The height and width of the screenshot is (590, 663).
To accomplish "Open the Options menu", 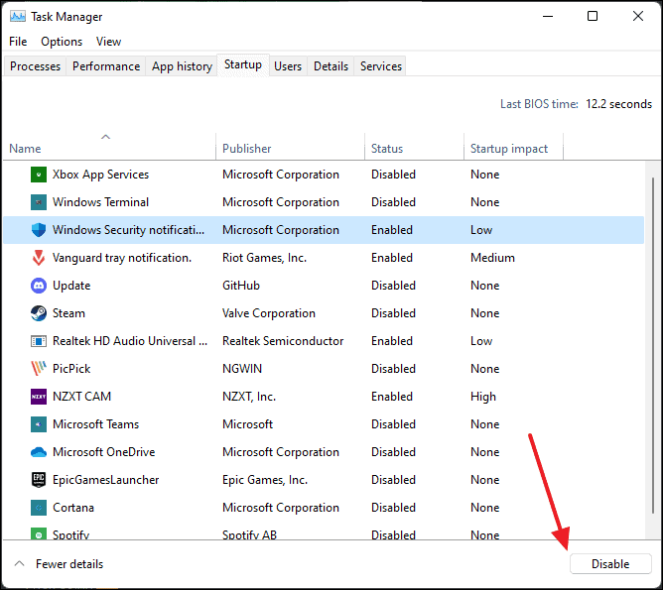I will [x=62, y=42].
